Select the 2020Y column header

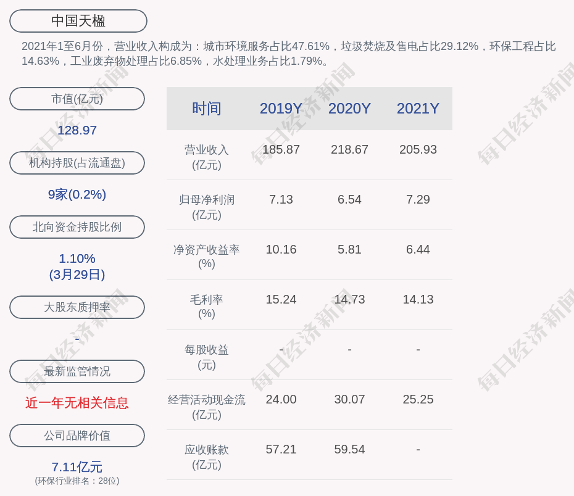coord(349,109)
